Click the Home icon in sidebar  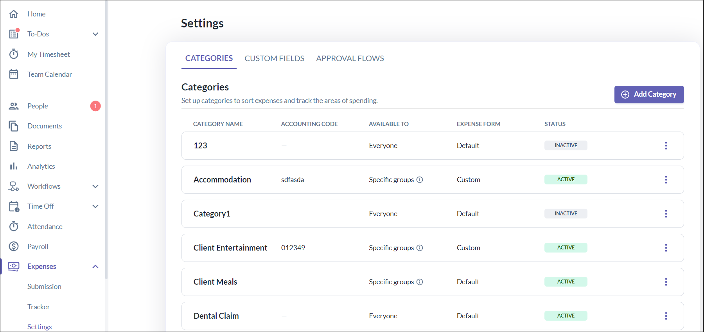tap(14, 14)
